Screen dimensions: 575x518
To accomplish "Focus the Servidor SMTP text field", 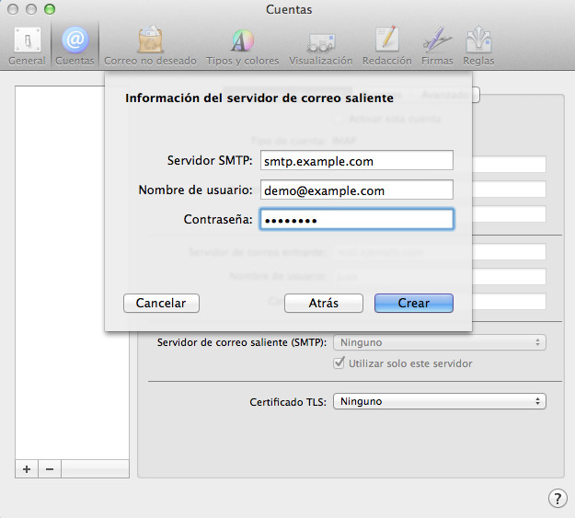I will tap(357, 161).
